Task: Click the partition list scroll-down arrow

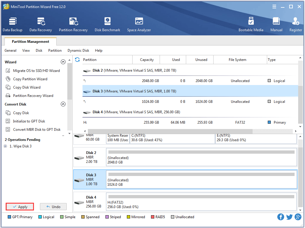Action: tap(300, 127)
